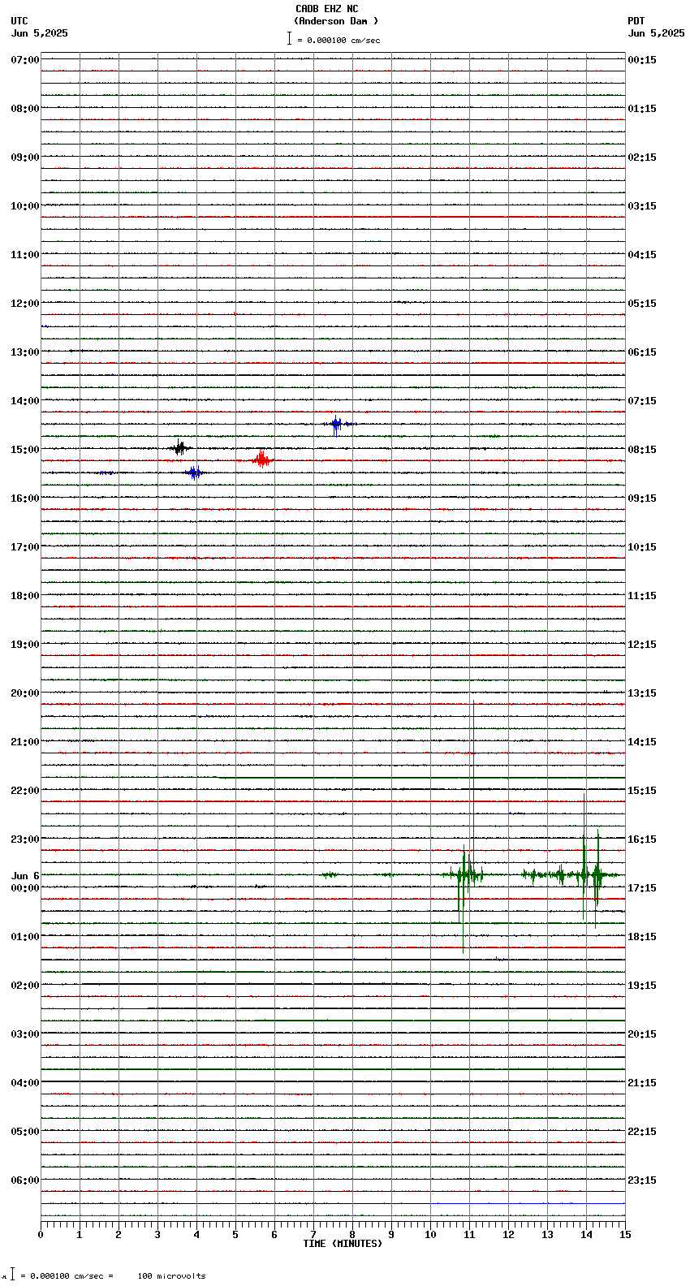Screen dimensions: 690x1286
Task: Click the blue seismic burst near minute 4
Action: 194,473
